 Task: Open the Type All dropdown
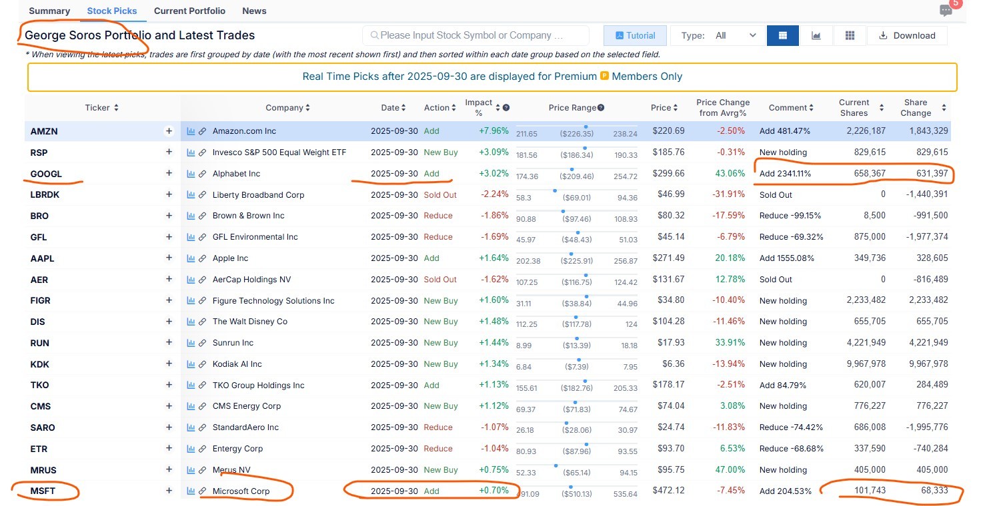point(718,35)
